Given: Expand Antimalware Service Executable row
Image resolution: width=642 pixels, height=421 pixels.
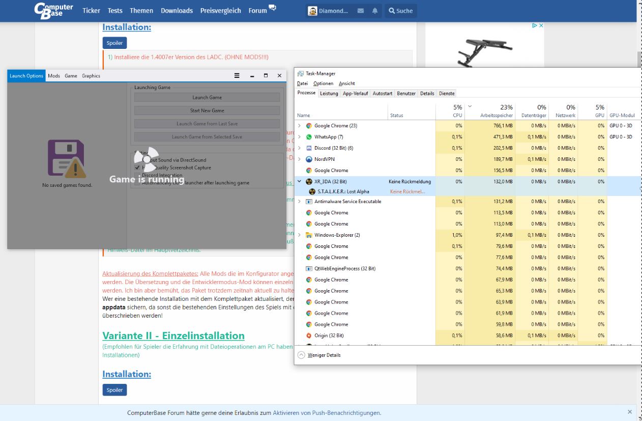Looking at the screenshot, I should point(299,202).
